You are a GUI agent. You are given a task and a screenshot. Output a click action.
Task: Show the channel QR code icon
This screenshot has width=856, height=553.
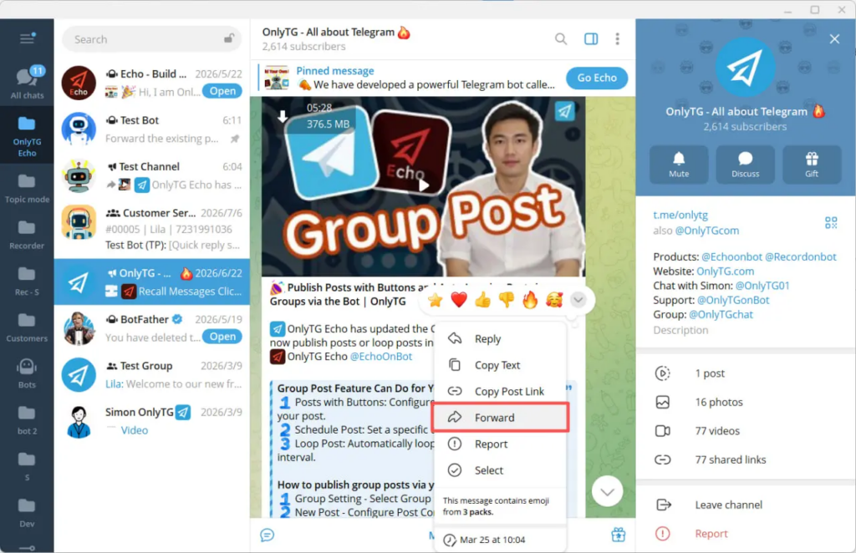point(831,222)
